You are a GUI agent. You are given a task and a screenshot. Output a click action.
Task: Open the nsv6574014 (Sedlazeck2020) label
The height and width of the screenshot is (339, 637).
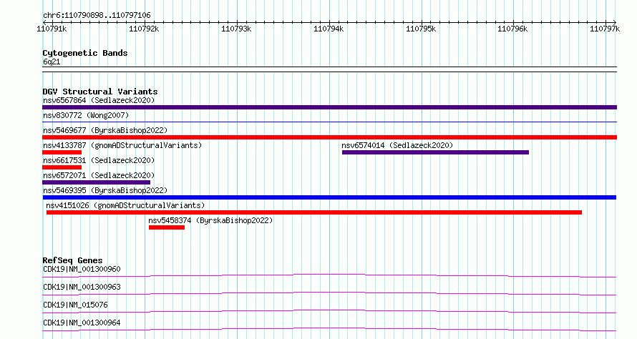397,145
